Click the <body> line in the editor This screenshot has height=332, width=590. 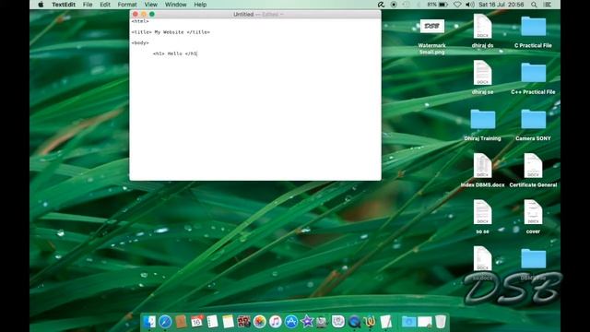click(x=140, y=43)
